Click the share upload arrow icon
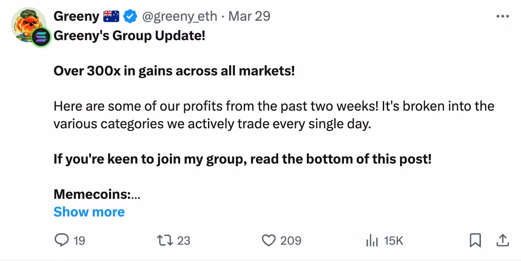Screen dimensions: 521x261 click(x=502, y=240)
